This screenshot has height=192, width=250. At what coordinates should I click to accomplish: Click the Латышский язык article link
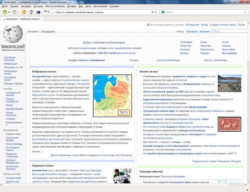coord(42,76)
